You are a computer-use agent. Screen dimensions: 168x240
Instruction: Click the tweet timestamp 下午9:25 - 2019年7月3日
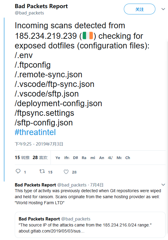(x=39, y=144)
